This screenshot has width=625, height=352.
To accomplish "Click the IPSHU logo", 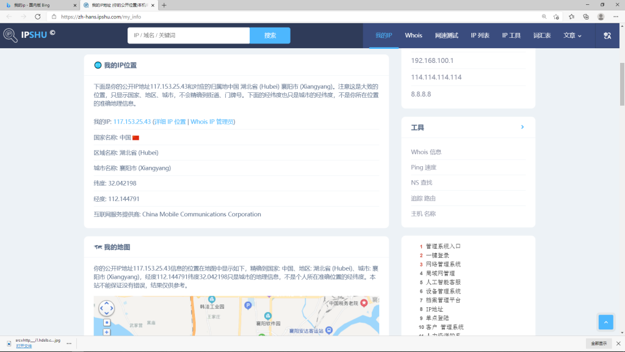I will click(x=29, y=35).
